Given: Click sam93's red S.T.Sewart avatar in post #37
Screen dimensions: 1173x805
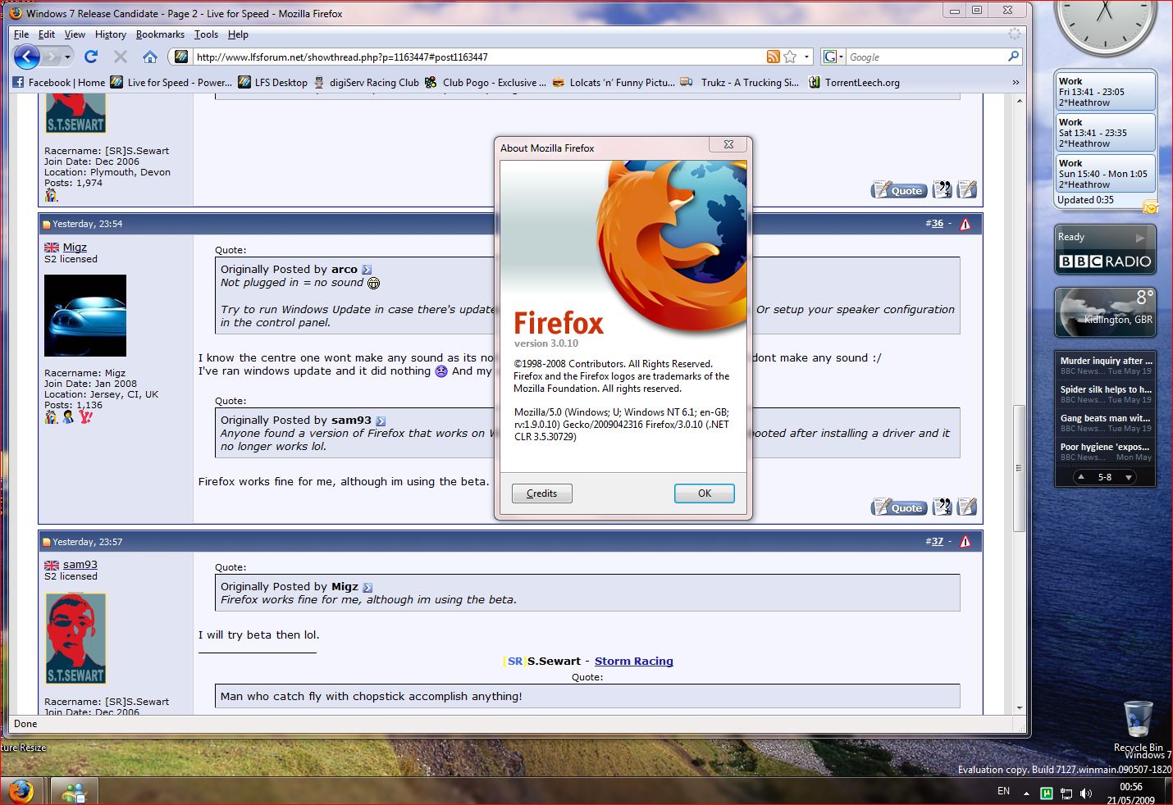Looking at the screenshot, I should (76, 639).
